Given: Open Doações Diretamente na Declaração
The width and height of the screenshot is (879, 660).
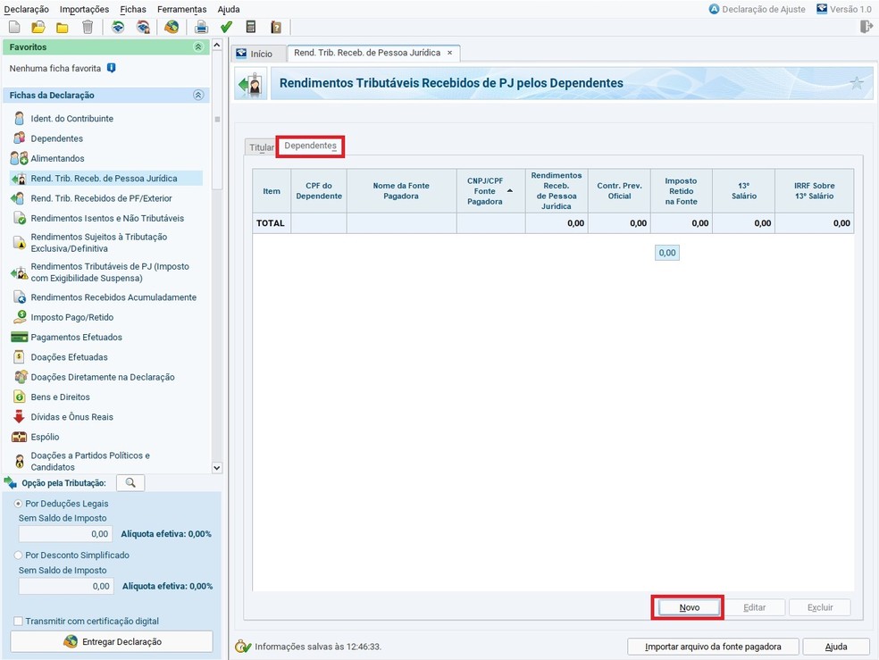Looking at the screenshot, I should tap(103, 377).
